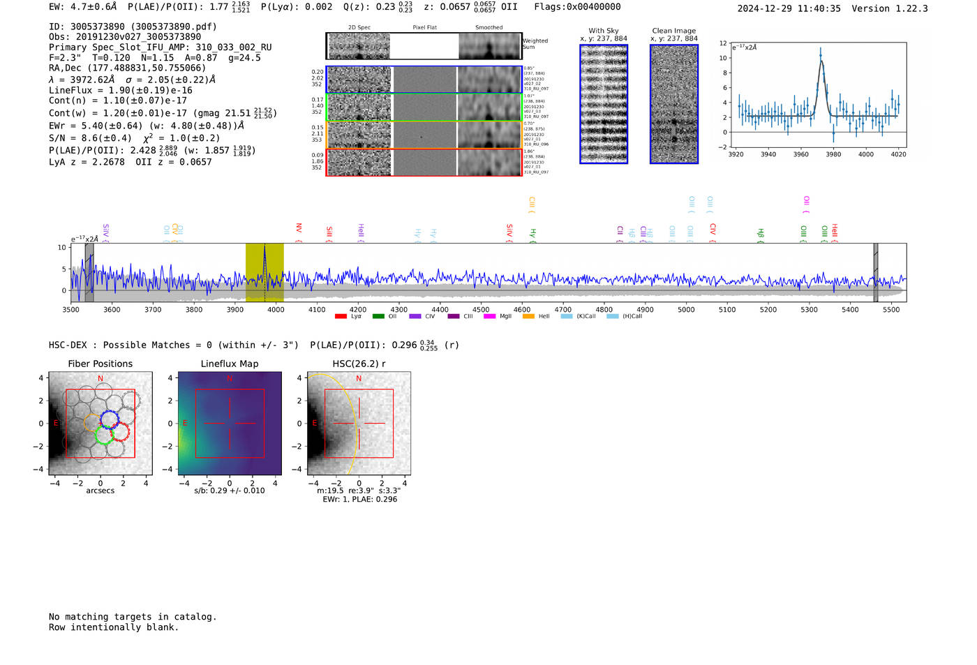Click the red Lyα legend swatch
The width and height of the screenshot is (977, 665).
[x=341, y=317]
